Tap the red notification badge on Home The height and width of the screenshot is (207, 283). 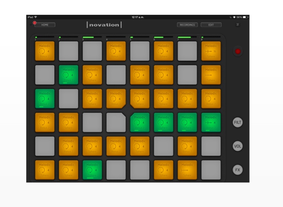point(35,23)
